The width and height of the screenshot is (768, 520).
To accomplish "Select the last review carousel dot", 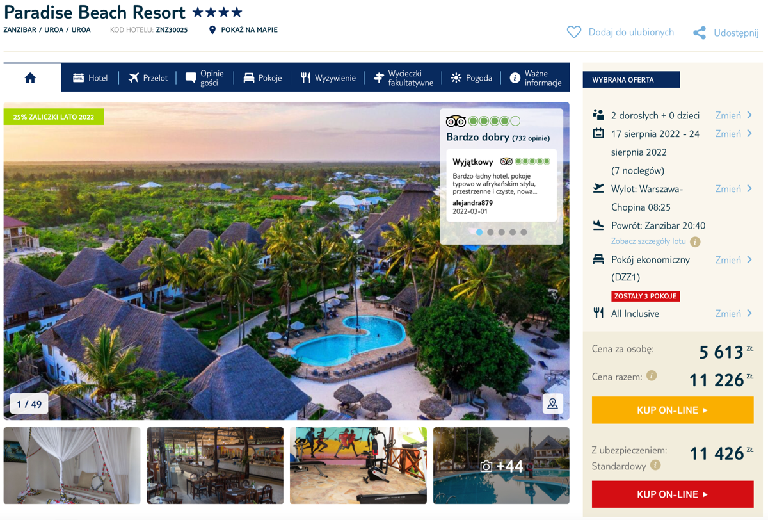I will (x=524, y=232).
